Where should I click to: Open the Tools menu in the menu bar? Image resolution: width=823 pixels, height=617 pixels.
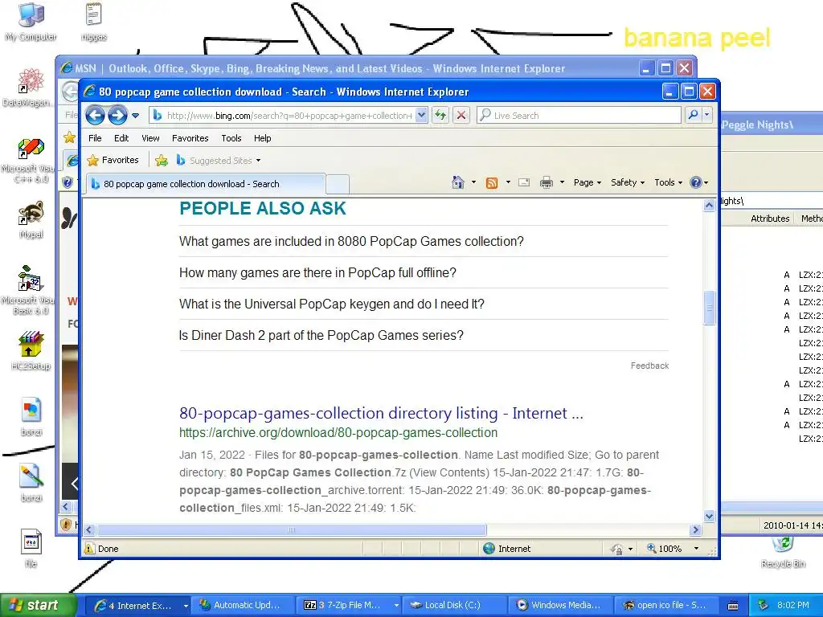click(x=231, y=138)
